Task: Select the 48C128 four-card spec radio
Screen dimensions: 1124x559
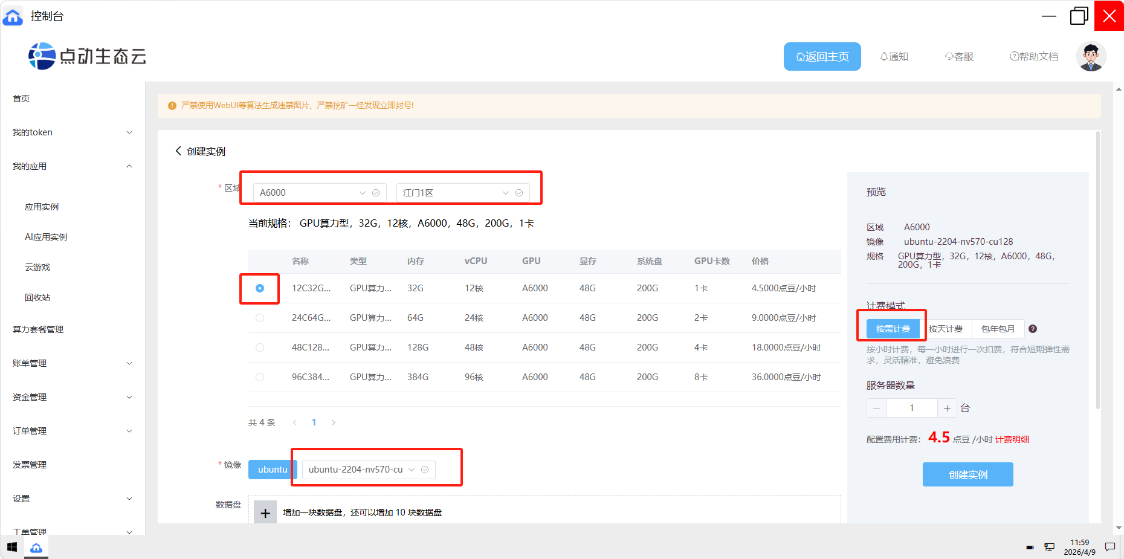Action: click(x=260, y=347)
